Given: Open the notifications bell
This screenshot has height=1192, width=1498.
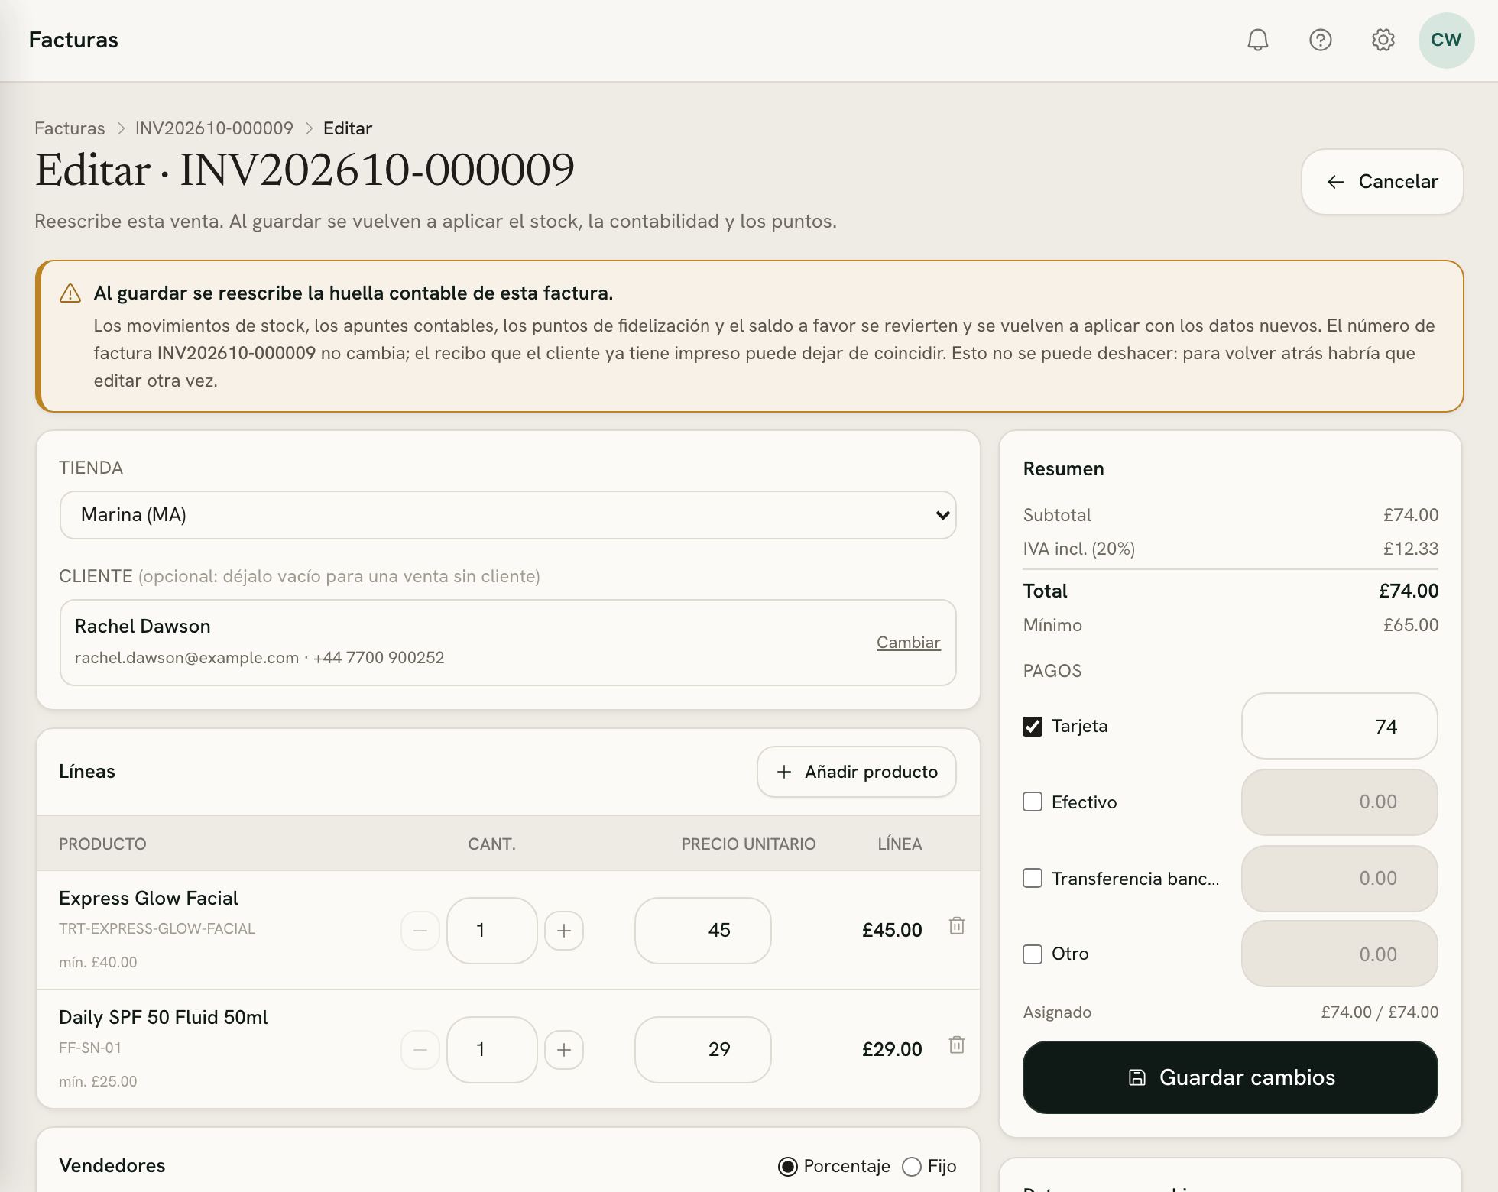Looking at the screenshot, I should [1257, 40].
